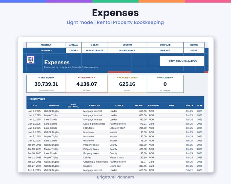Select the 130.00 amount cell

pyautogui.click(x=139, y=136)
